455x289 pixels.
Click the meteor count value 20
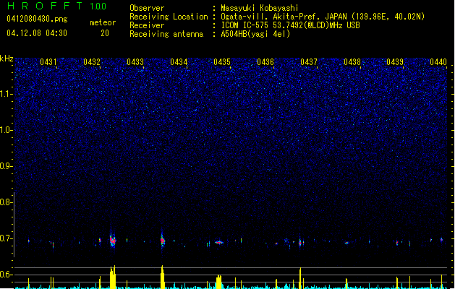point(105,33)
